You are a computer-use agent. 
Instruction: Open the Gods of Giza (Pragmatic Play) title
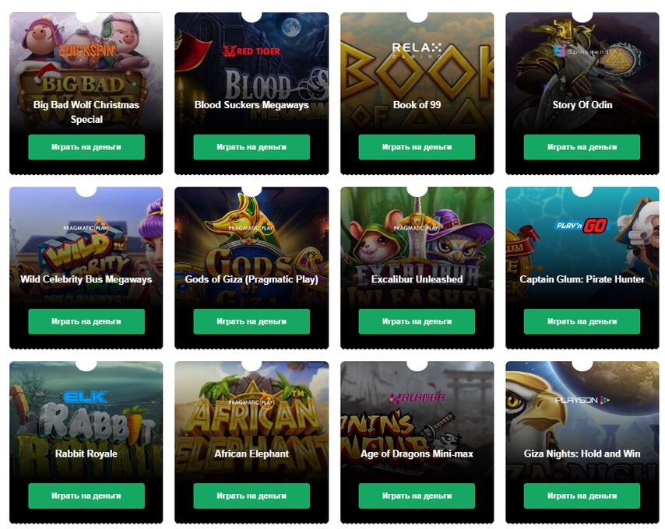(x=252, y=279)
